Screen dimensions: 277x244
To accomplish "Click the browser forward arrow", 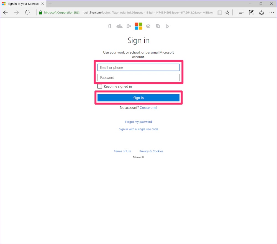I will pyautogui.click(x=16, y=12).
